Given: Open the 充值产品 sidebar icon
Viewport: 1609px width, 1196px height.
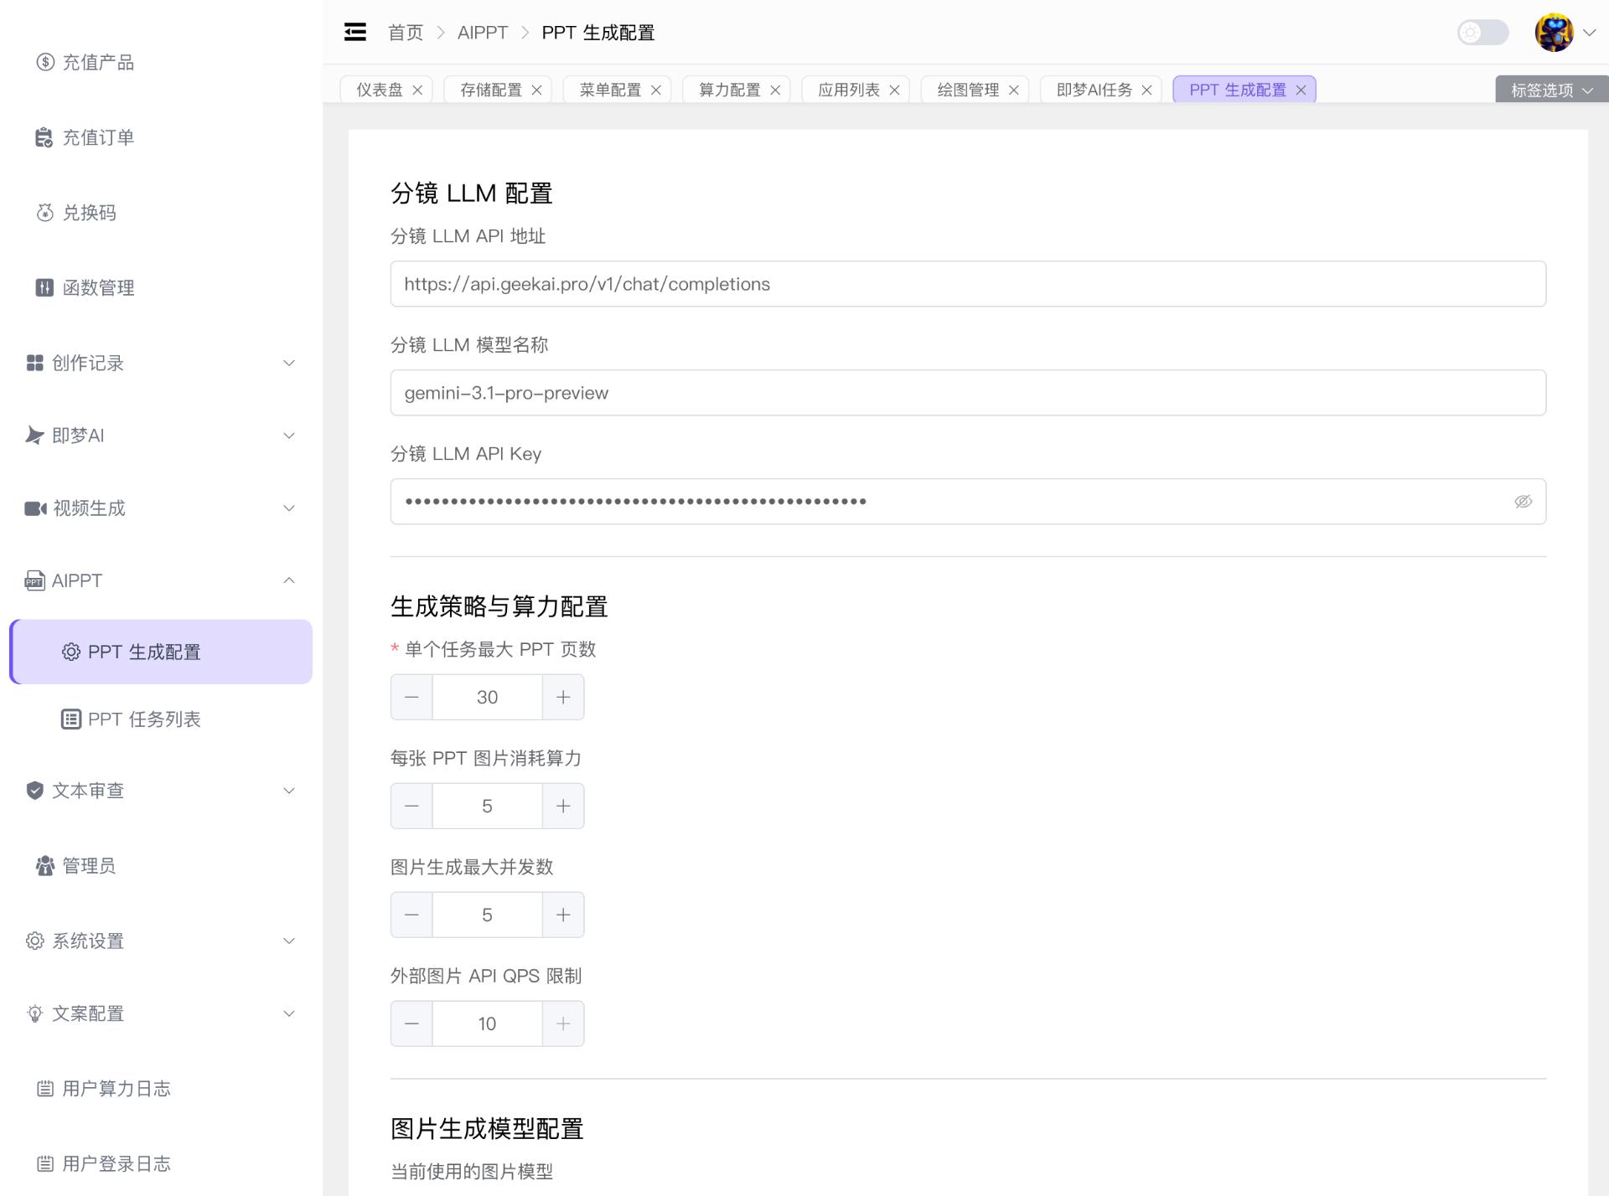Looking at the screenshot, I should pos(44,61).
